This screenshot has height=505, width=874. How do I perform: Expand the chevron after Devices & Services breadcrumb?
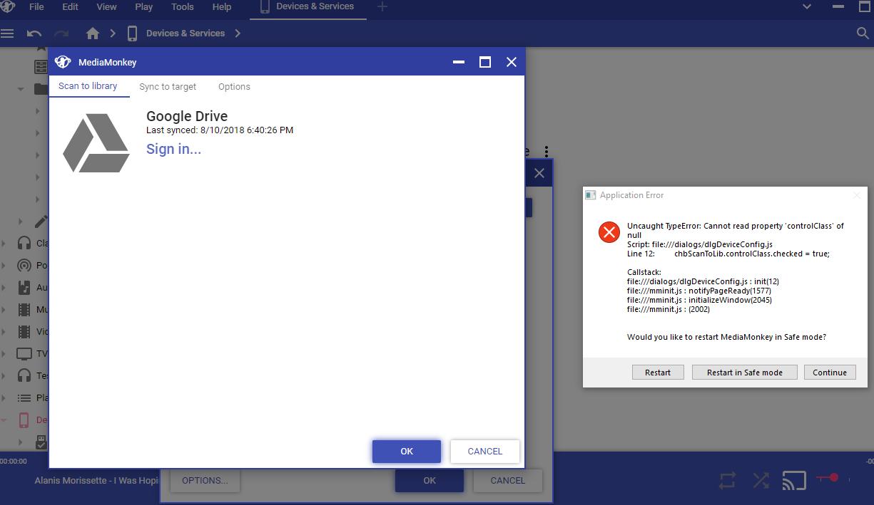click(238, 33)
